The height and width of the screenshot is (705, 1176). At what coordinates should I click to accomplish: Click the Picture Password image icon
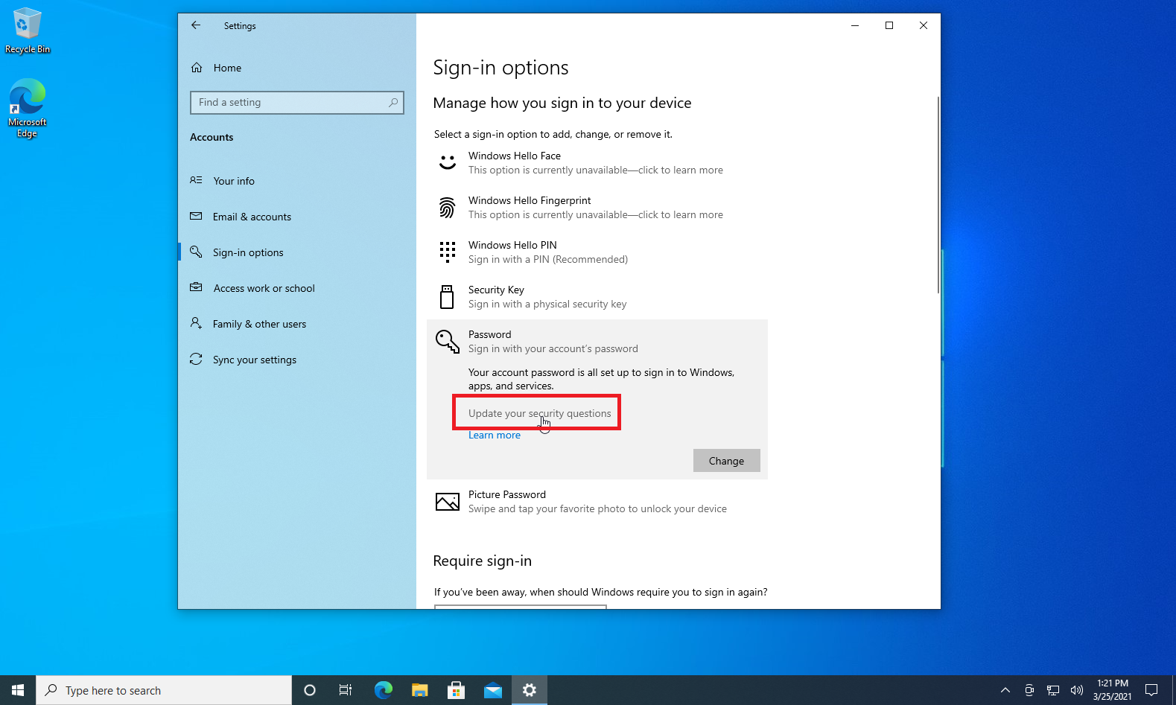(x=447, y=502)
